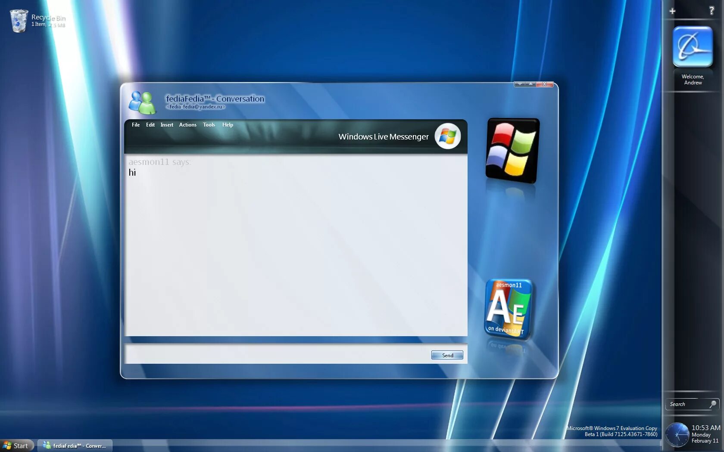
Task: Click the Send button
Action: tap(447, 355)
